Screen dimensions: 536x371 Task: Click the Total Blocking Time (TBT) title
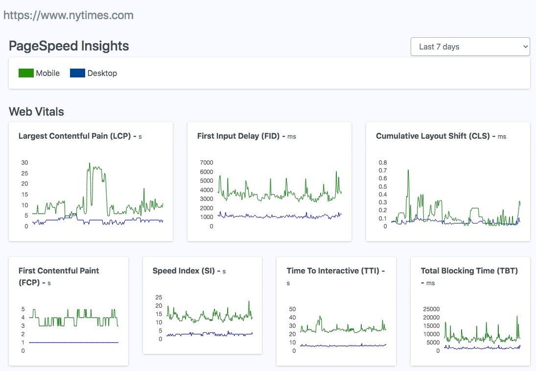click(x=469, y=271)
